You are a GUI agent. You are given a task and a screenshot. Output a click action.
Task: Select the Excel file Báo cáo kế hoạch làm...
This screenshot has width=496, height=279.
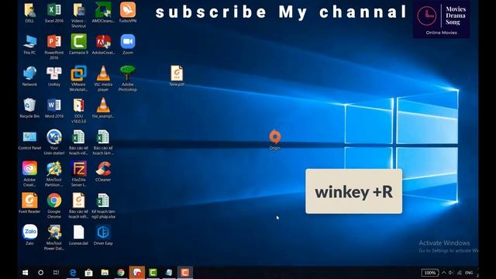[x=103, y=143]
